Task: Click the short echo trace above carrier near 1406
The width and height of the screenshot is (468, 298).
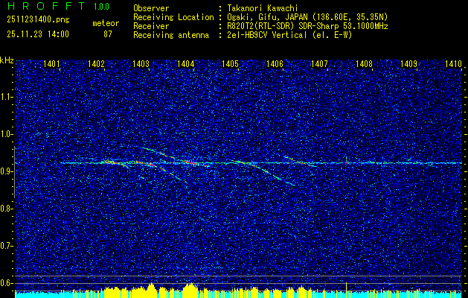Action: coord(299,162)
